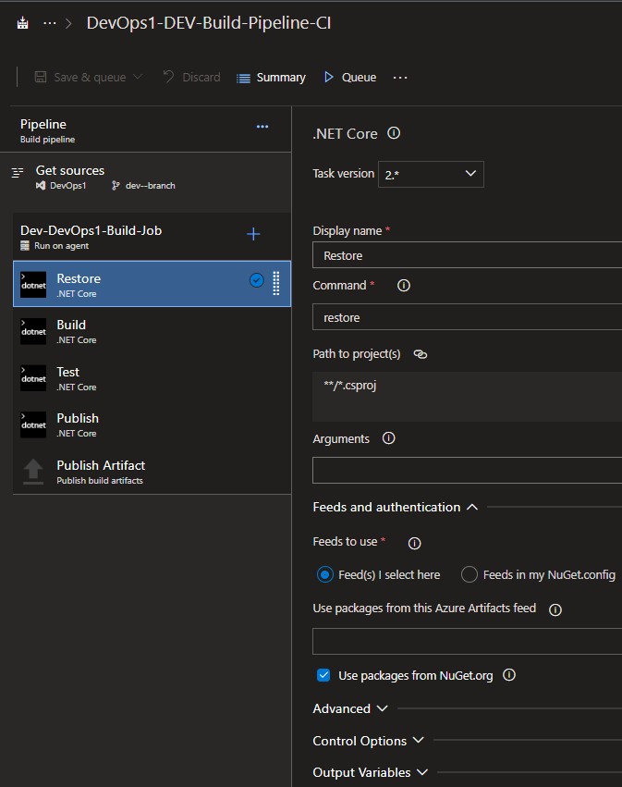The width and height of the screenshot is (622, 787).
Task: Open the Azure Artifacts feed combo box
Action: pyautogui.click(x=467, y=641)
